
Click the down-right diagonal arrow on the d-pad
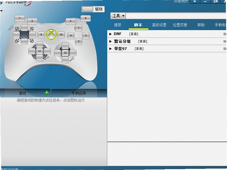click(31, 41)
